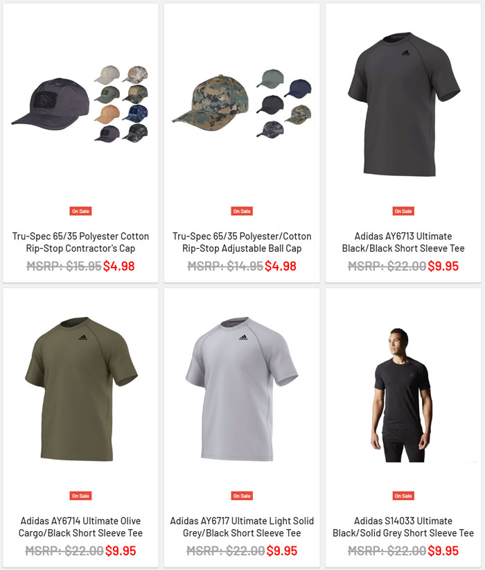Click the On Sale badge for grey tee
The height and width of the screenshot is (570, 485).
(242, 496)
